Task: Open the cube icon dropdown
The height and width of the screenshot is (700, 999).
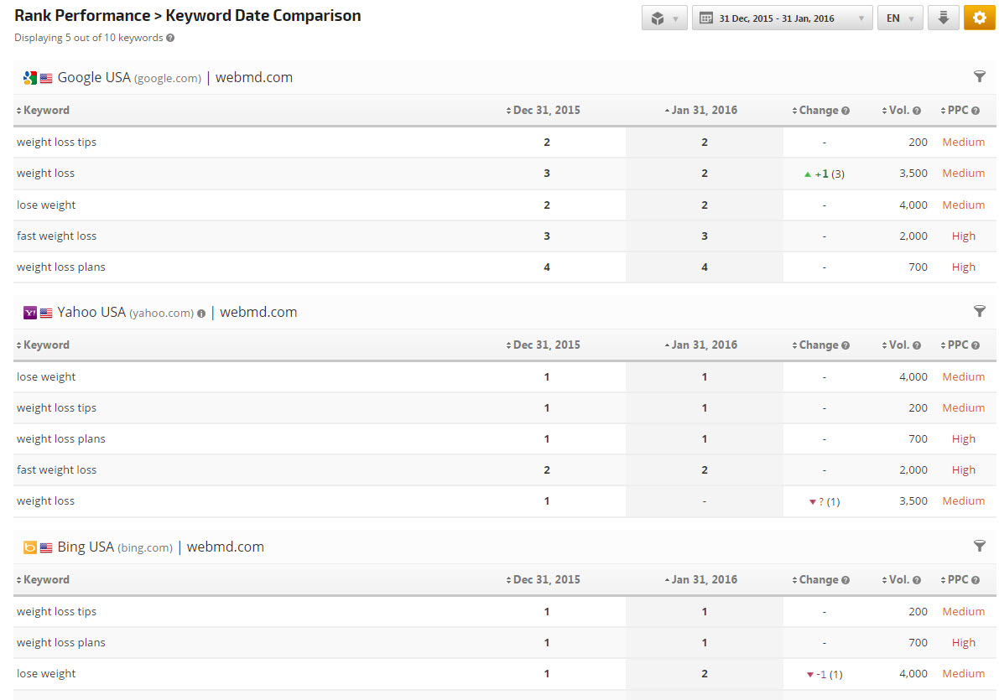Action: click(x=664, y=18)
